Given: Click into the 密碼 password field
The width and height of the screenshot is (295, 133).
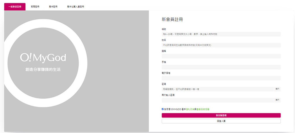Looking at the screenshot, I should pos(218,89).
